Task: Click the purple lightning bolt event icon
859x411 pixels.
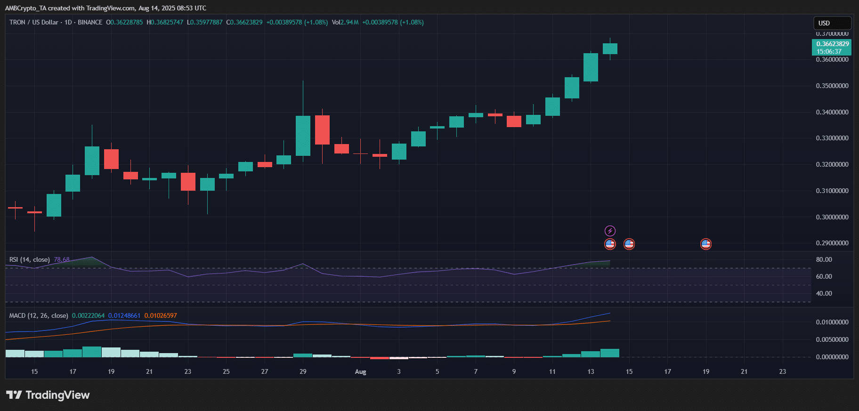Action: tap(610, 231)
